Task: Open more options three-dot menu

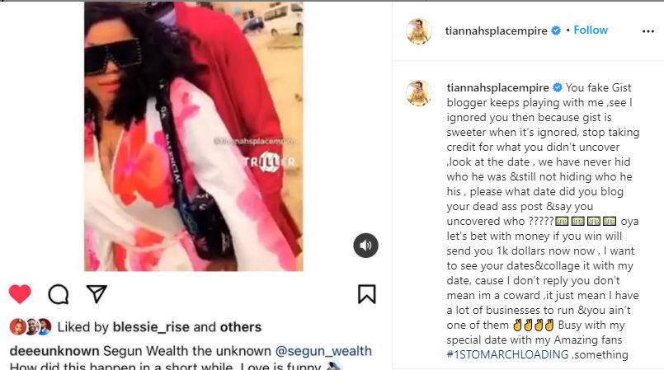Action: (648, 30)
